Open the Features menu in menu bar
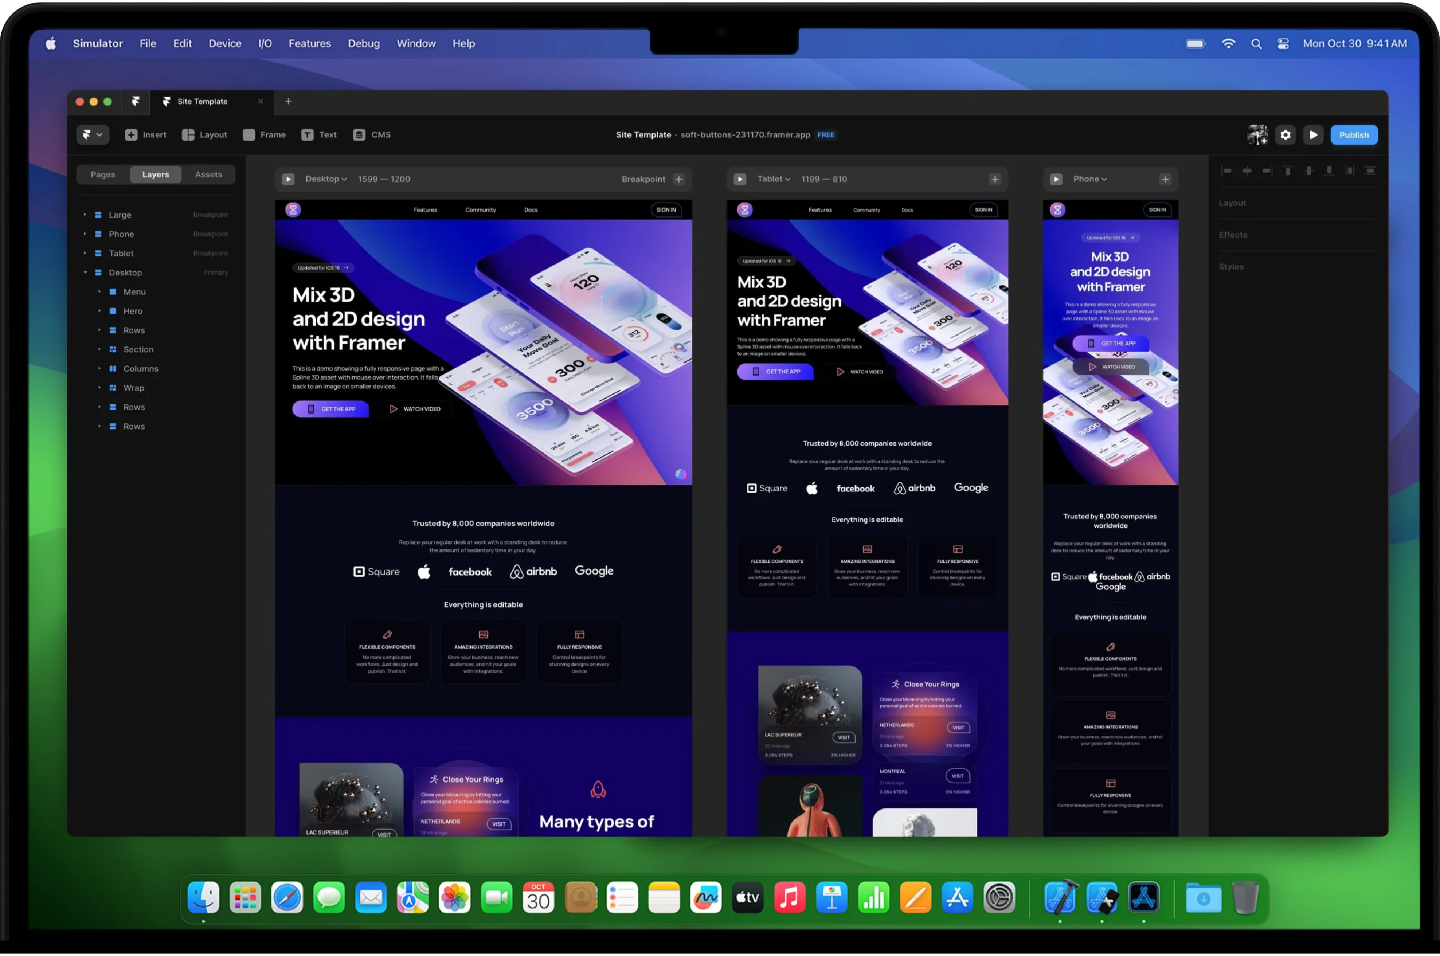 (x=310, y=43)
